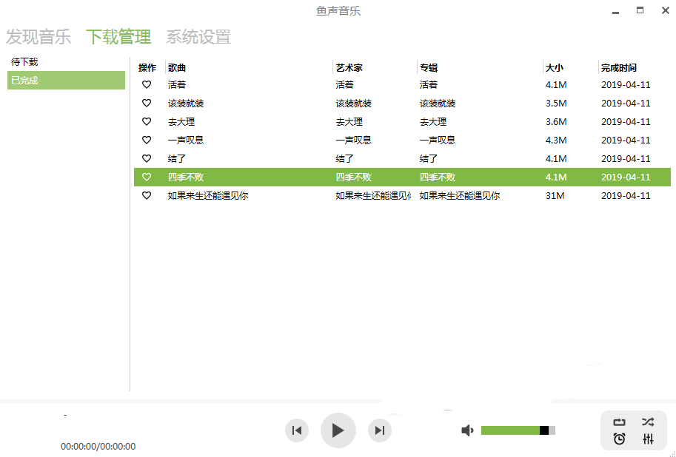Screen dimensions: 676x457
Task: Click heart icon for 该装就装
Action: point(147,104)
